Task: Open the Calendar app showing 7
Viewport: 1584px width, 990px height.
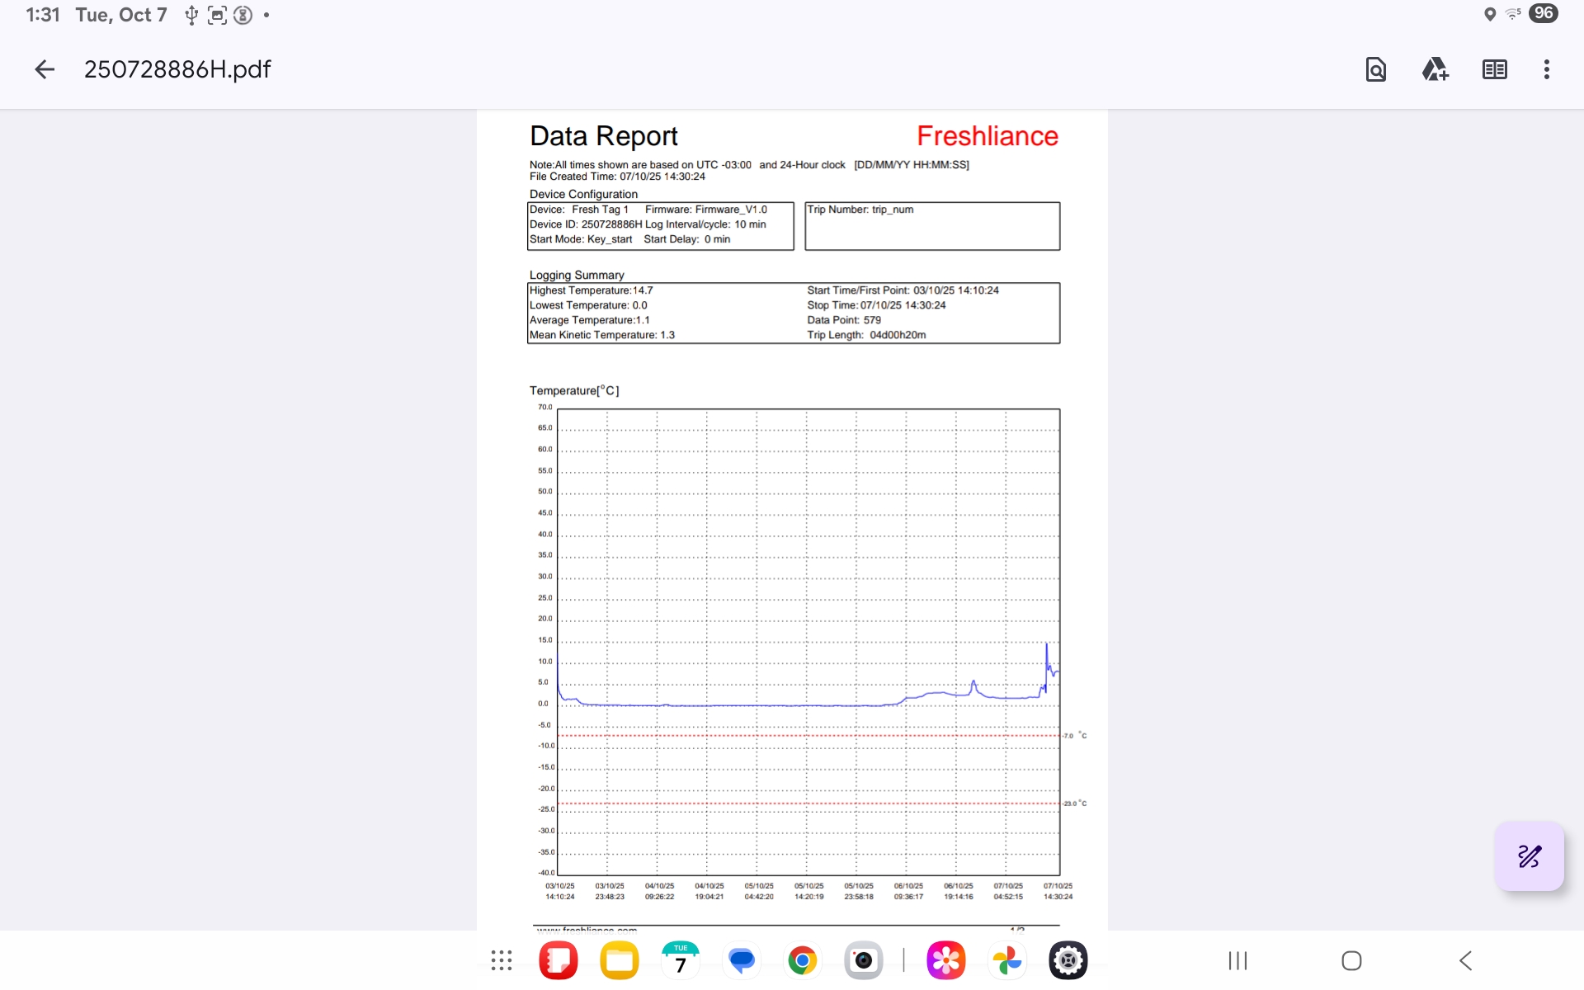Action: (x=681, y=960)
